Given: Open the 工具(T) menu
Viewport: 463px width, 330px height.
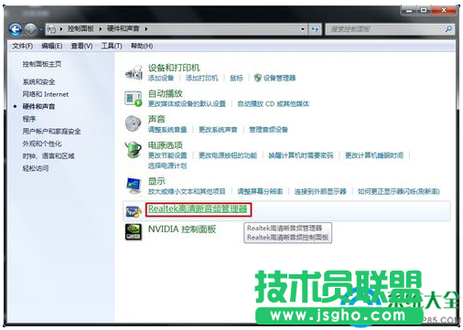Looking at the screenshot, I should click(112, 46).
